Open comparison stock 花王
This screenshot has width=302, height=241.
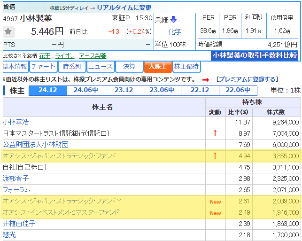pyautogui.click(x=45, y=56)
